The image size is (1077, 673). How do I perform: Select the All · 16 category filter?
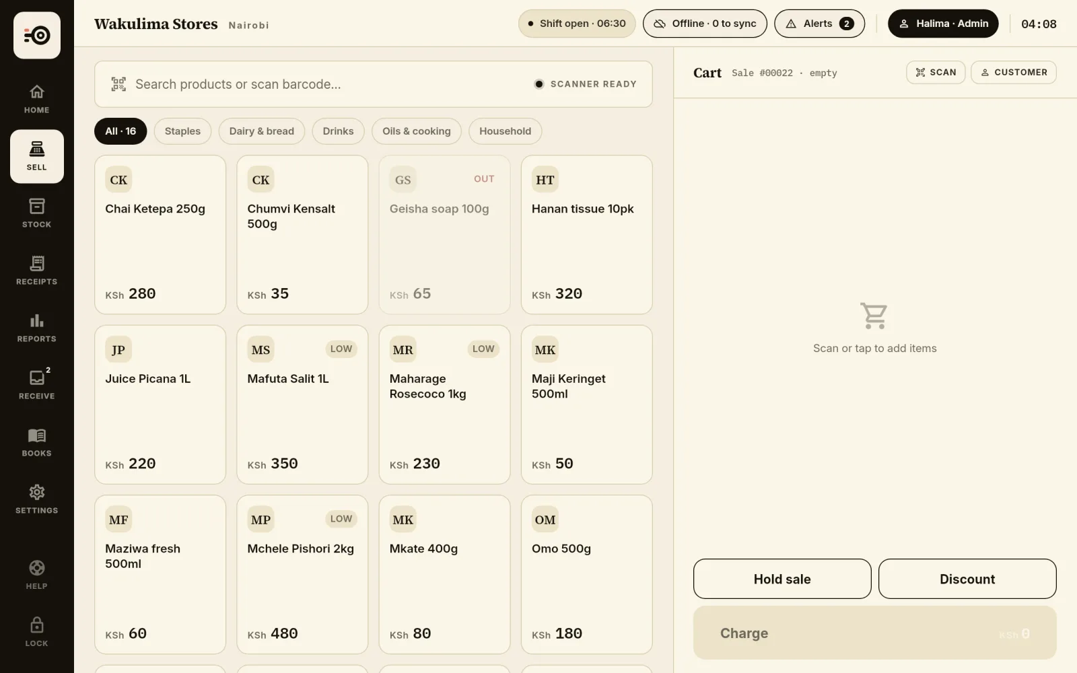coord(120,131)
